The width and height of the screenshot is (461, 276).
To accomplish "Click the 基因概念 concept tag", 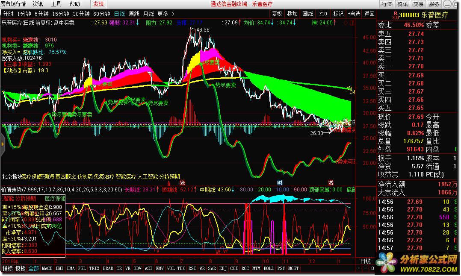I will [x=65, y=176].
